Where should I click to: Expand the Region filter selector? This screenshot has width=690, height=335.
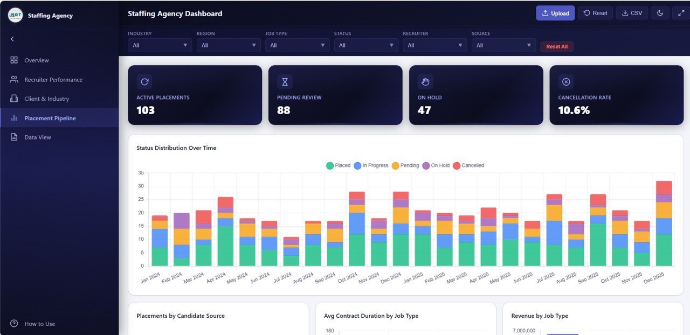click(229, 45)
